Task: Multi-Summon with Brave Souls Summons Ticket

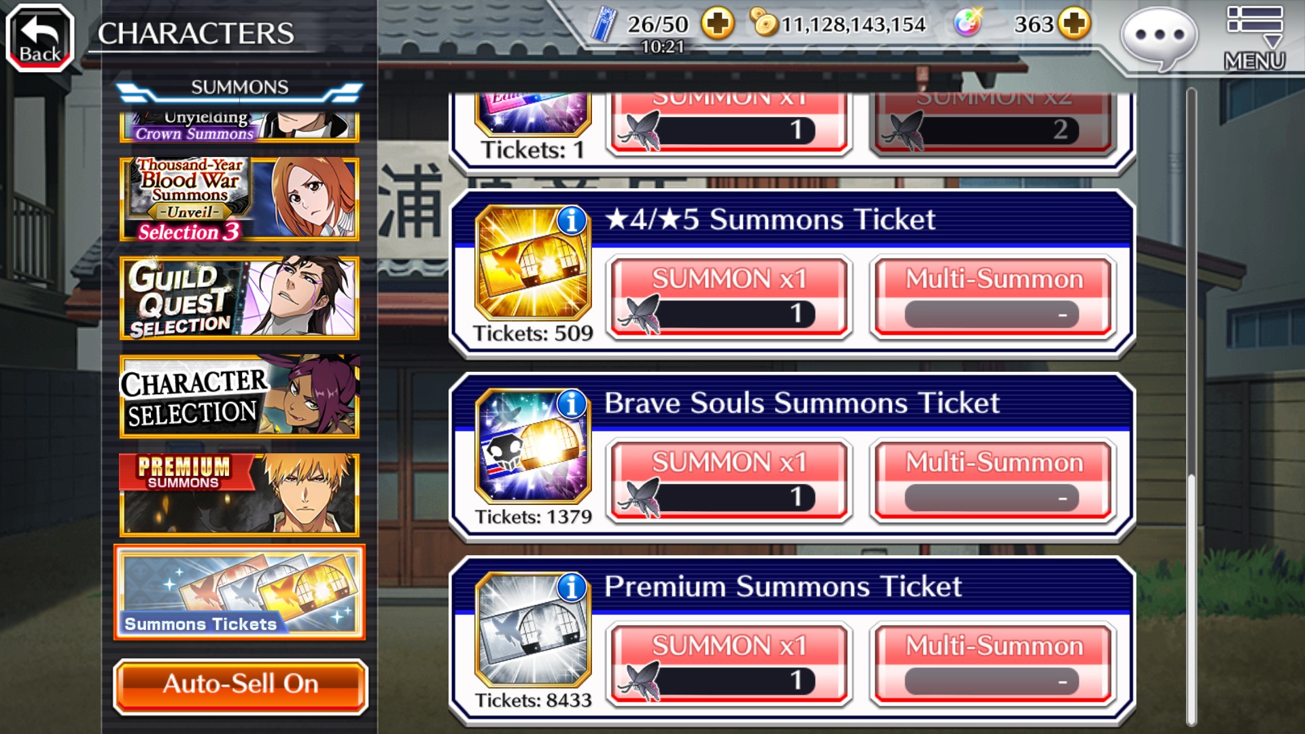Action: (x=993, y=480)
